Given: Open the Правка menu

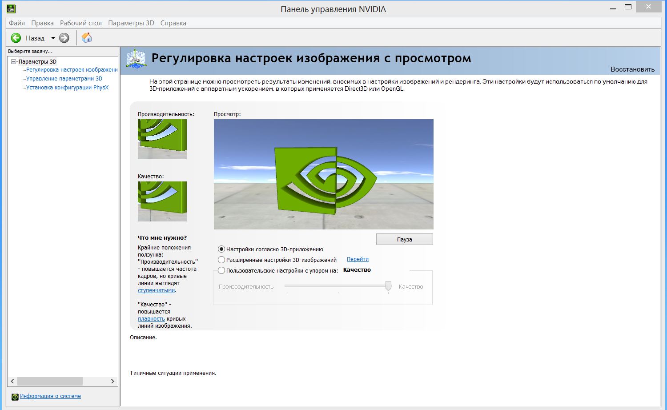Looking at the screenshot, I should point(42,23).
